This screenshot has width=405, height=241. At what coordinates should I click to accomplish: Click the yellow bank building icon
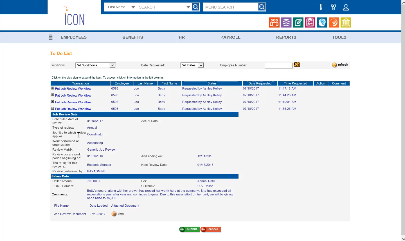pyautogui.click(x=346, y=23)
